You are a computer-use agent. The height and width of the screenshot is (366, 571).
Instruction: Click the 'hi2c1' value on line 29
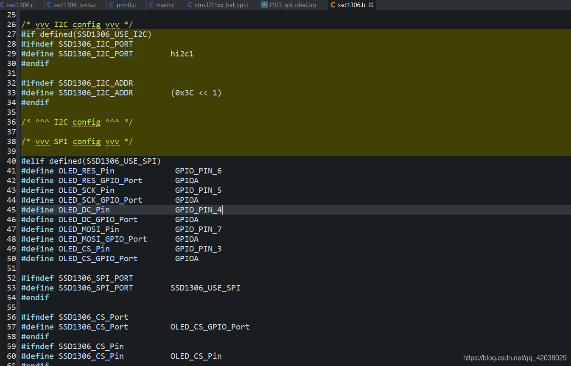(x=182, y=54)
